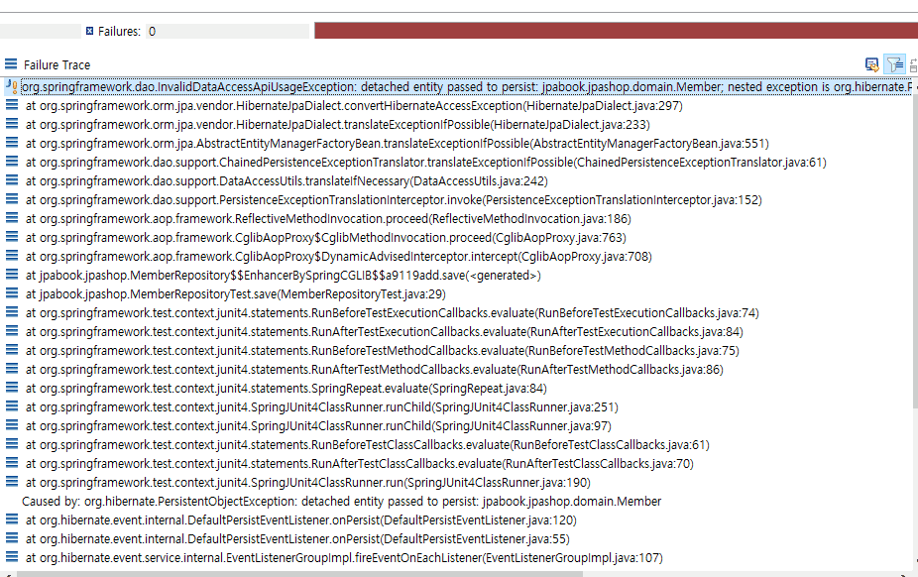Select the Caused by PersistentObjectException line
The image size is (918, 577).
341,502
